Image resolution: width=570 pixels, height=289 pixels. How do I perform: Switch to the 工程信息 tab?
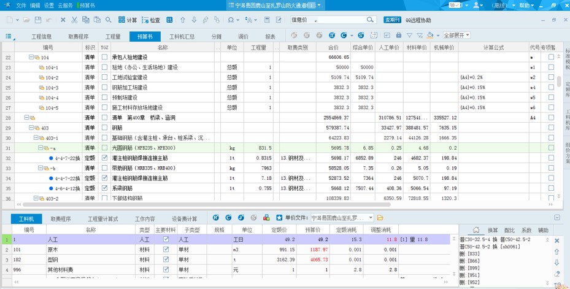(x=42, y=36)
